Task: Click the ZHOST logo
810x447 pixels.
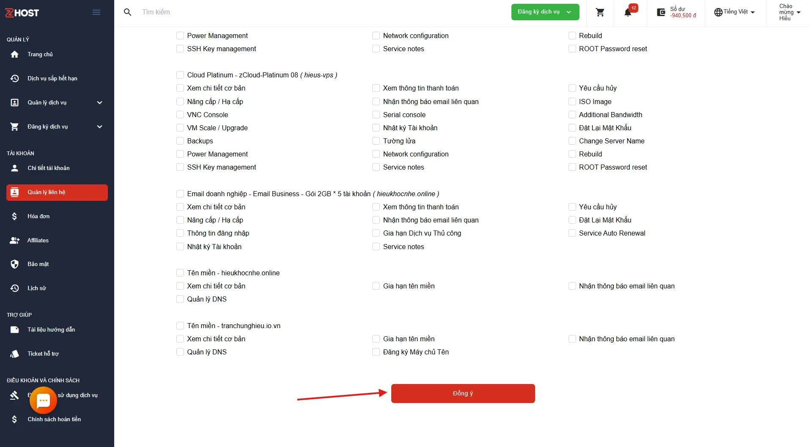Action: (22, 13)
